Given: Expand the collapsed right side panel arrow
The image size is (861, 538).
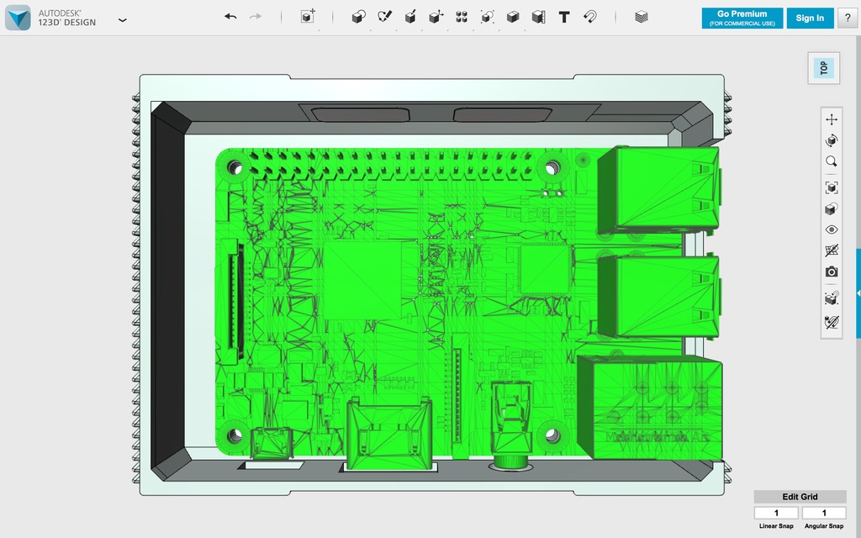Looking at the screenshot, I should click(858, 293).
